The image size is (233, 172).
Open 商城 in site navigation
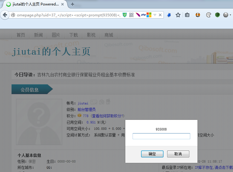coord(109,35)
